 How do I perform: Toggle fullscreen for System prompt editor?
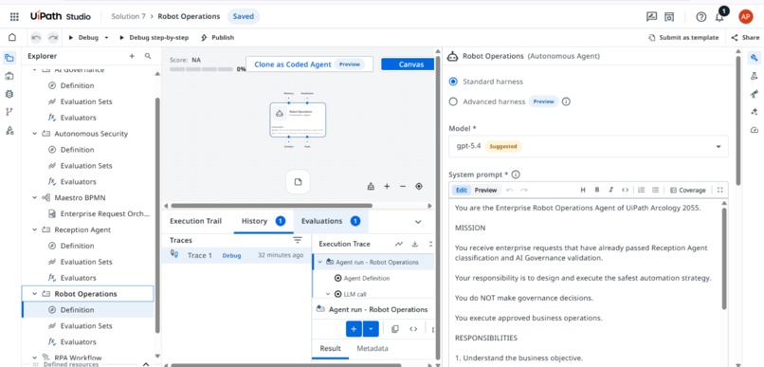[x=720, y=190]
